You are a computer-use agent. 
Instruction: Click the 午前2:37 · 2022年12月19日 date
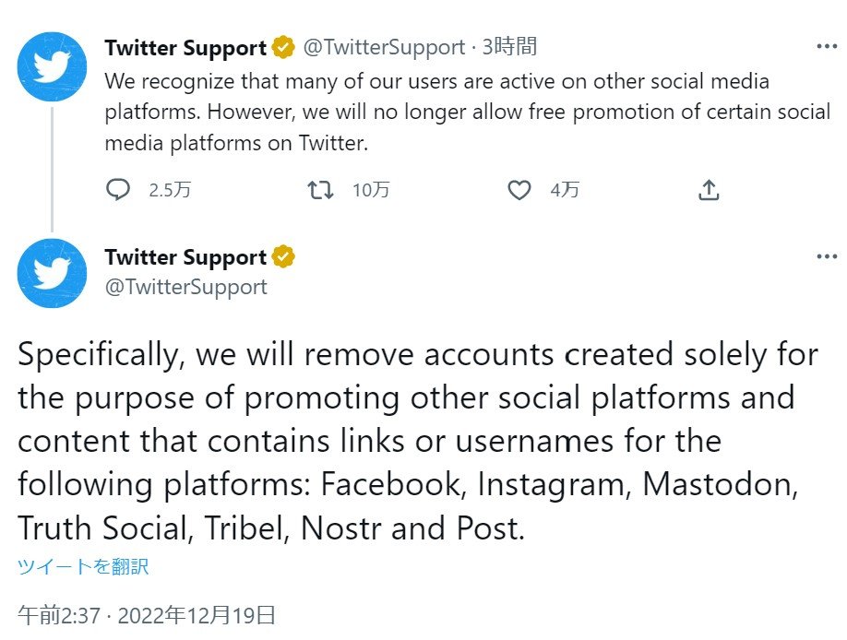coord(147,615)
